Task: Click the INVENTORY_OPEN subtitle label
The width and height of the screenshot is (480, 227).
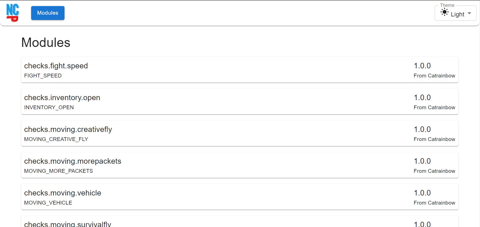Action: click(x=49, y=107)
